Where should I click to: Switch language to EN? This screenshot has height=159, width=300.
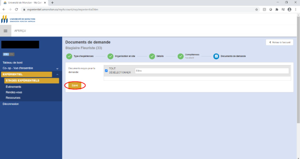click(x=11, y=54)
